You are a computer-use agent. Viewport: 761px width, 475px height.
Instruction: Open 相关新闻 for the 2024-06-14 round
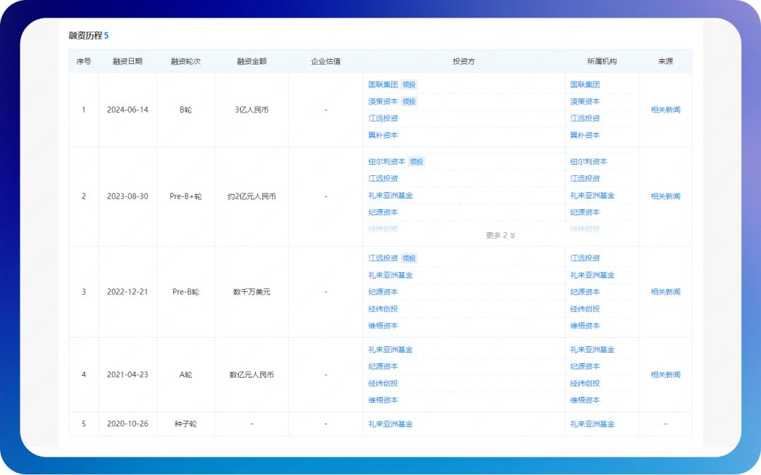pyautogui.click(x=665, y=110)
